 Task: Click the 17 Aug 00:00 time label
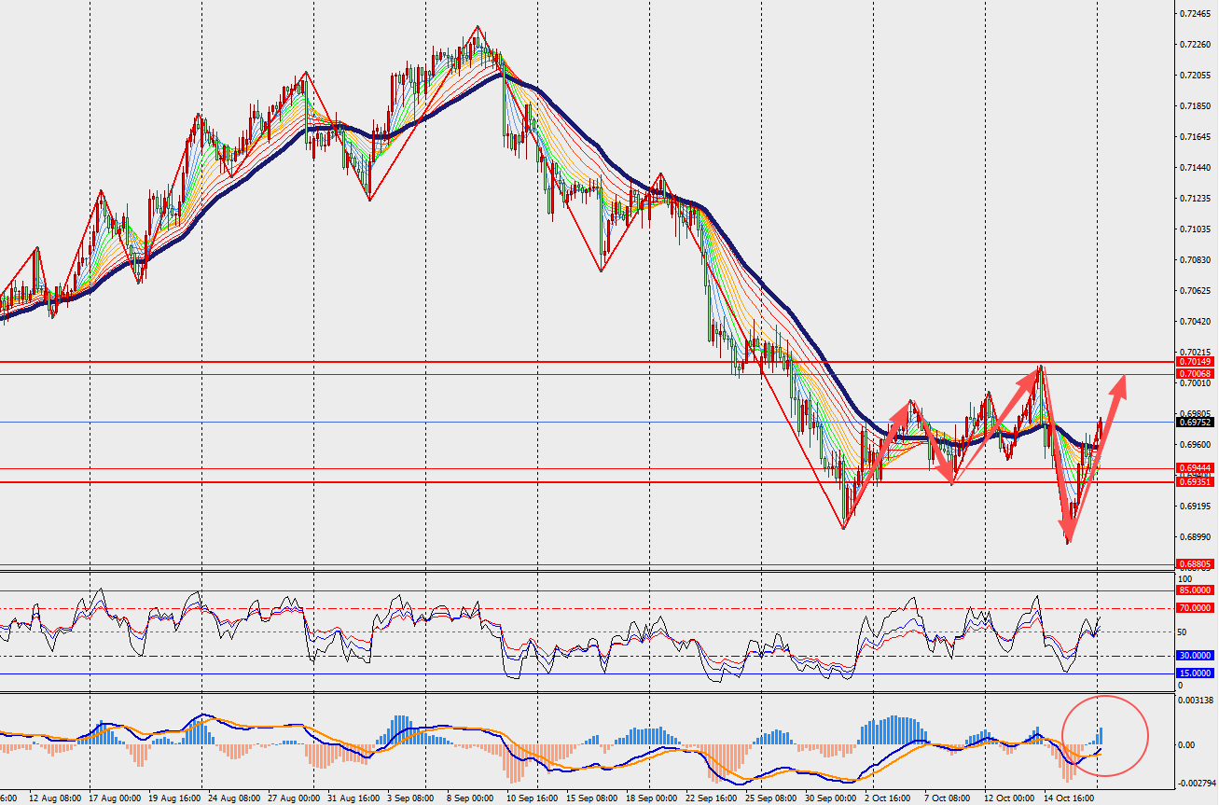113,798
